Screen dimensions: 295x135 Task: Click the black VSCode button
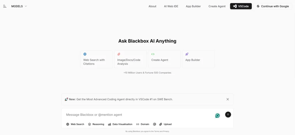point(241,6)
